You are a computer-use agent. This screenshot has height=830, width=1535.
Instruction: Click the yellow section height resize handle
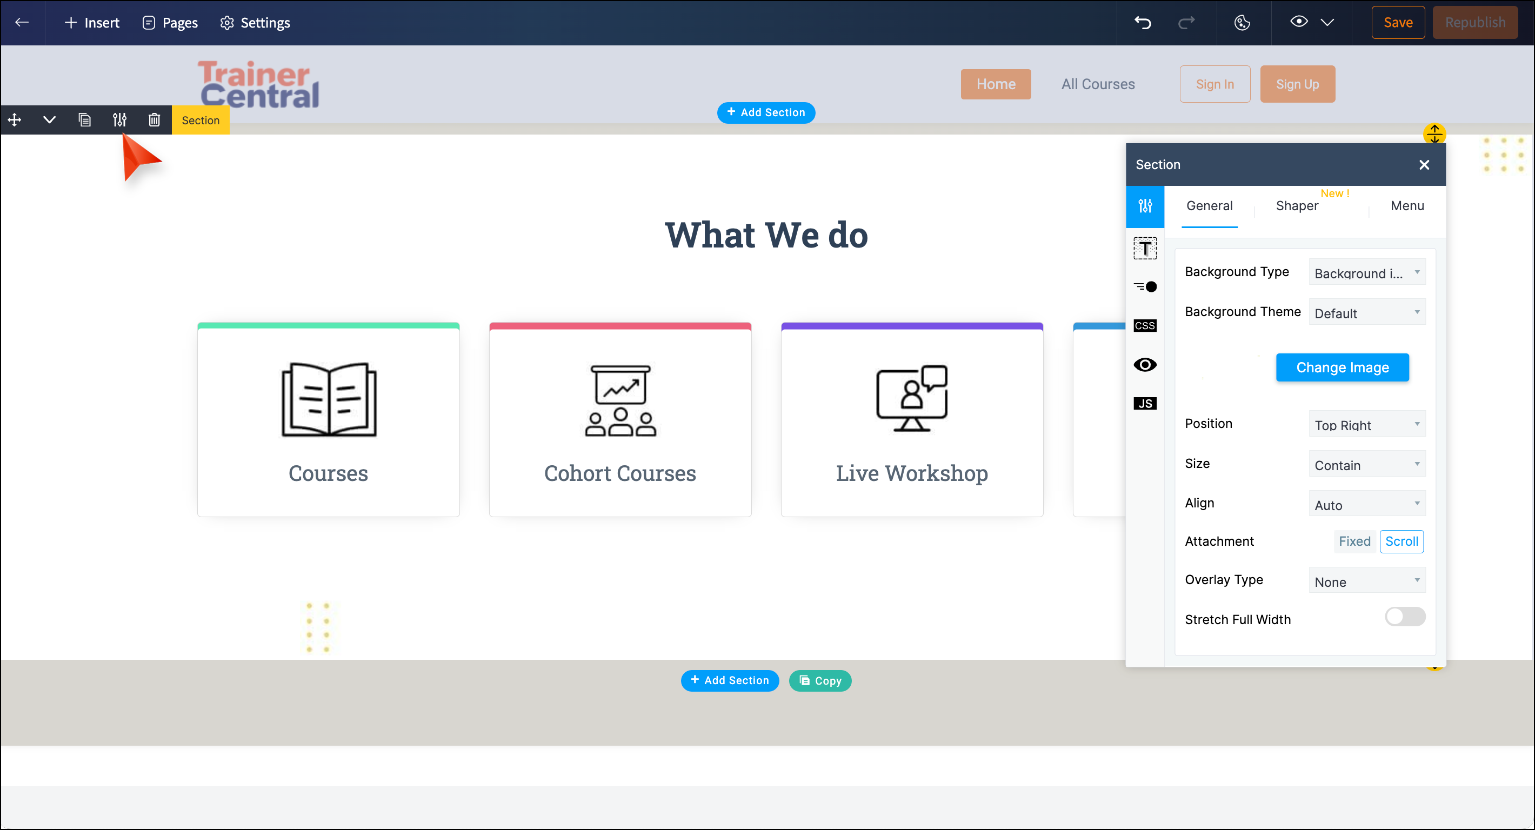[1434, 133]
